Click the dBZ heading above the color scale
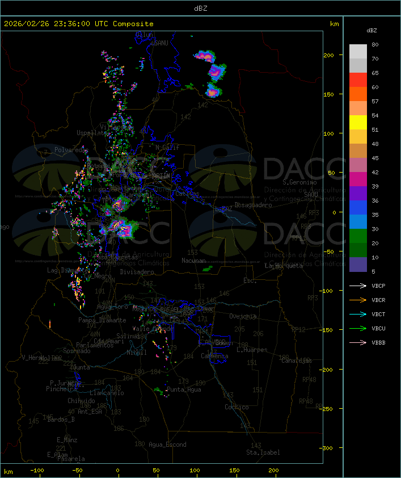This screenshot has width=401, height=478. (372, 31)
